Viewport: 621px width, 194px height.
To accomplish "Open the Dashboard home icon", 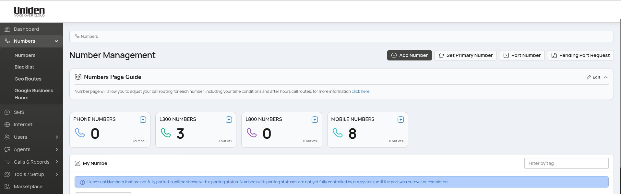I will tap(7, 29).
